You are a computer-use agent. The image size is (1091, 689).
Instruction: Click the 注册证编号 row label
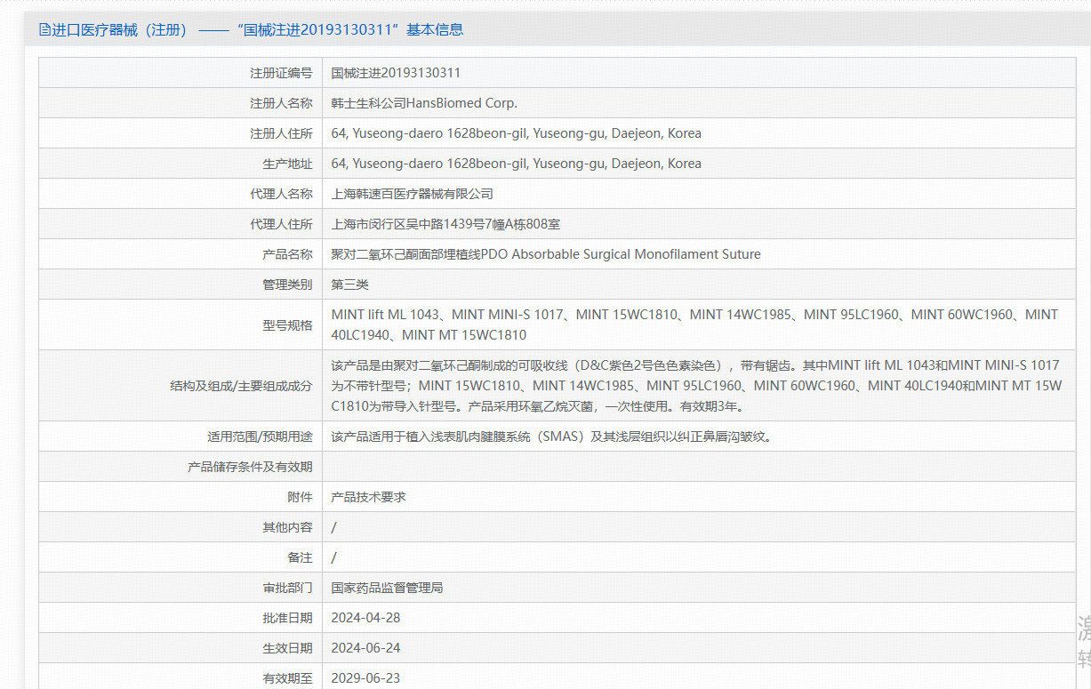281,73
